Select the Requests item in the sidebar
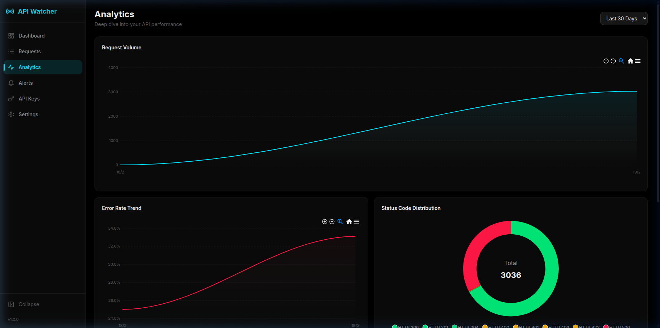Viewport: 660px width, 328px height. (29, 51)
